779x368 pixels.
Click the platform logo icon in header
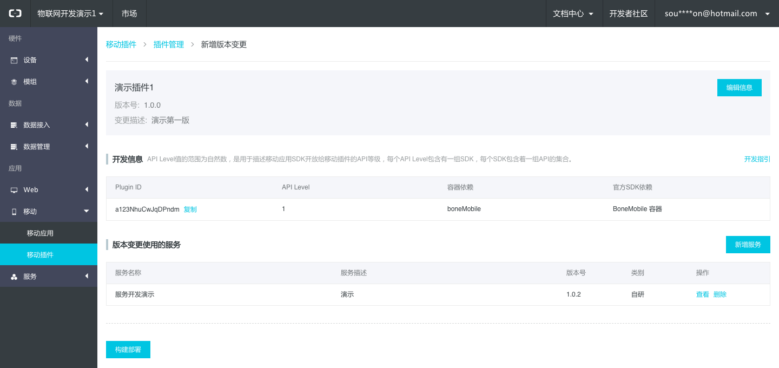(15, 14)
